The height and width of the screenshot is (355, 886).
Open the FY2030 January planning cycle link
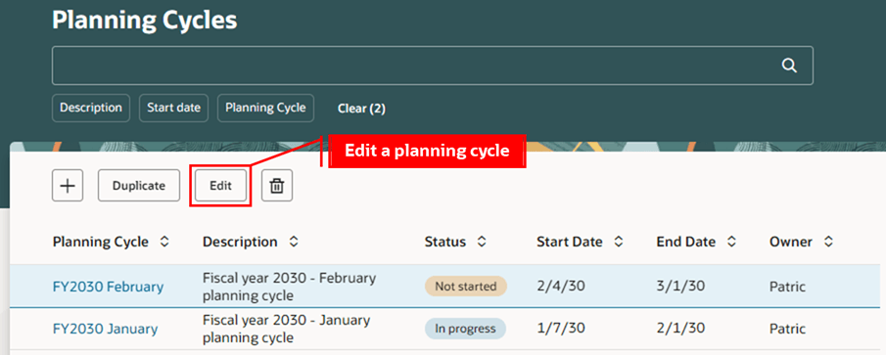105,329
